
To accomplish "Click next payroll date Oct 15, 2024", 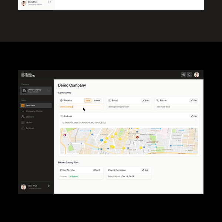I will pos(128,176).
